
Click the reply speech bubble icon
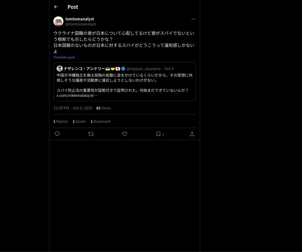click(57, 134)
